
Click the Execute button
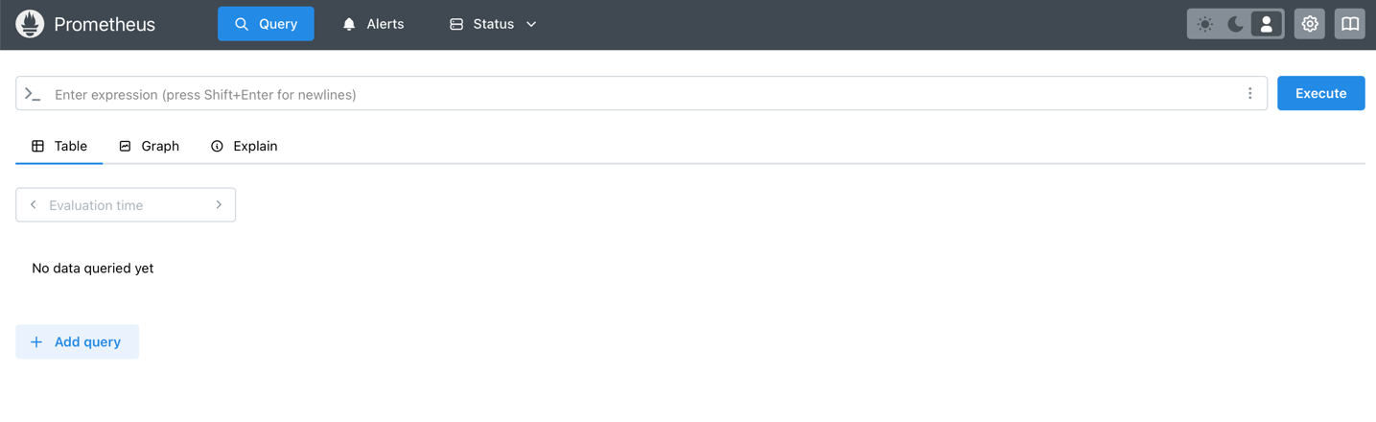point(1321,93)
